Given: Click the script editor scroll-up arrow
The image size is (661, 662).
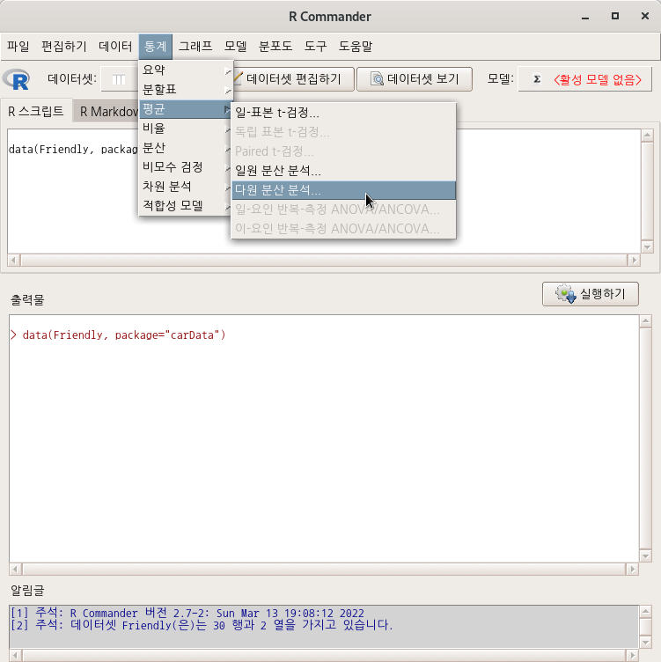Looking at the screenshot, I should pyautogui.click(x=647, y=136).
